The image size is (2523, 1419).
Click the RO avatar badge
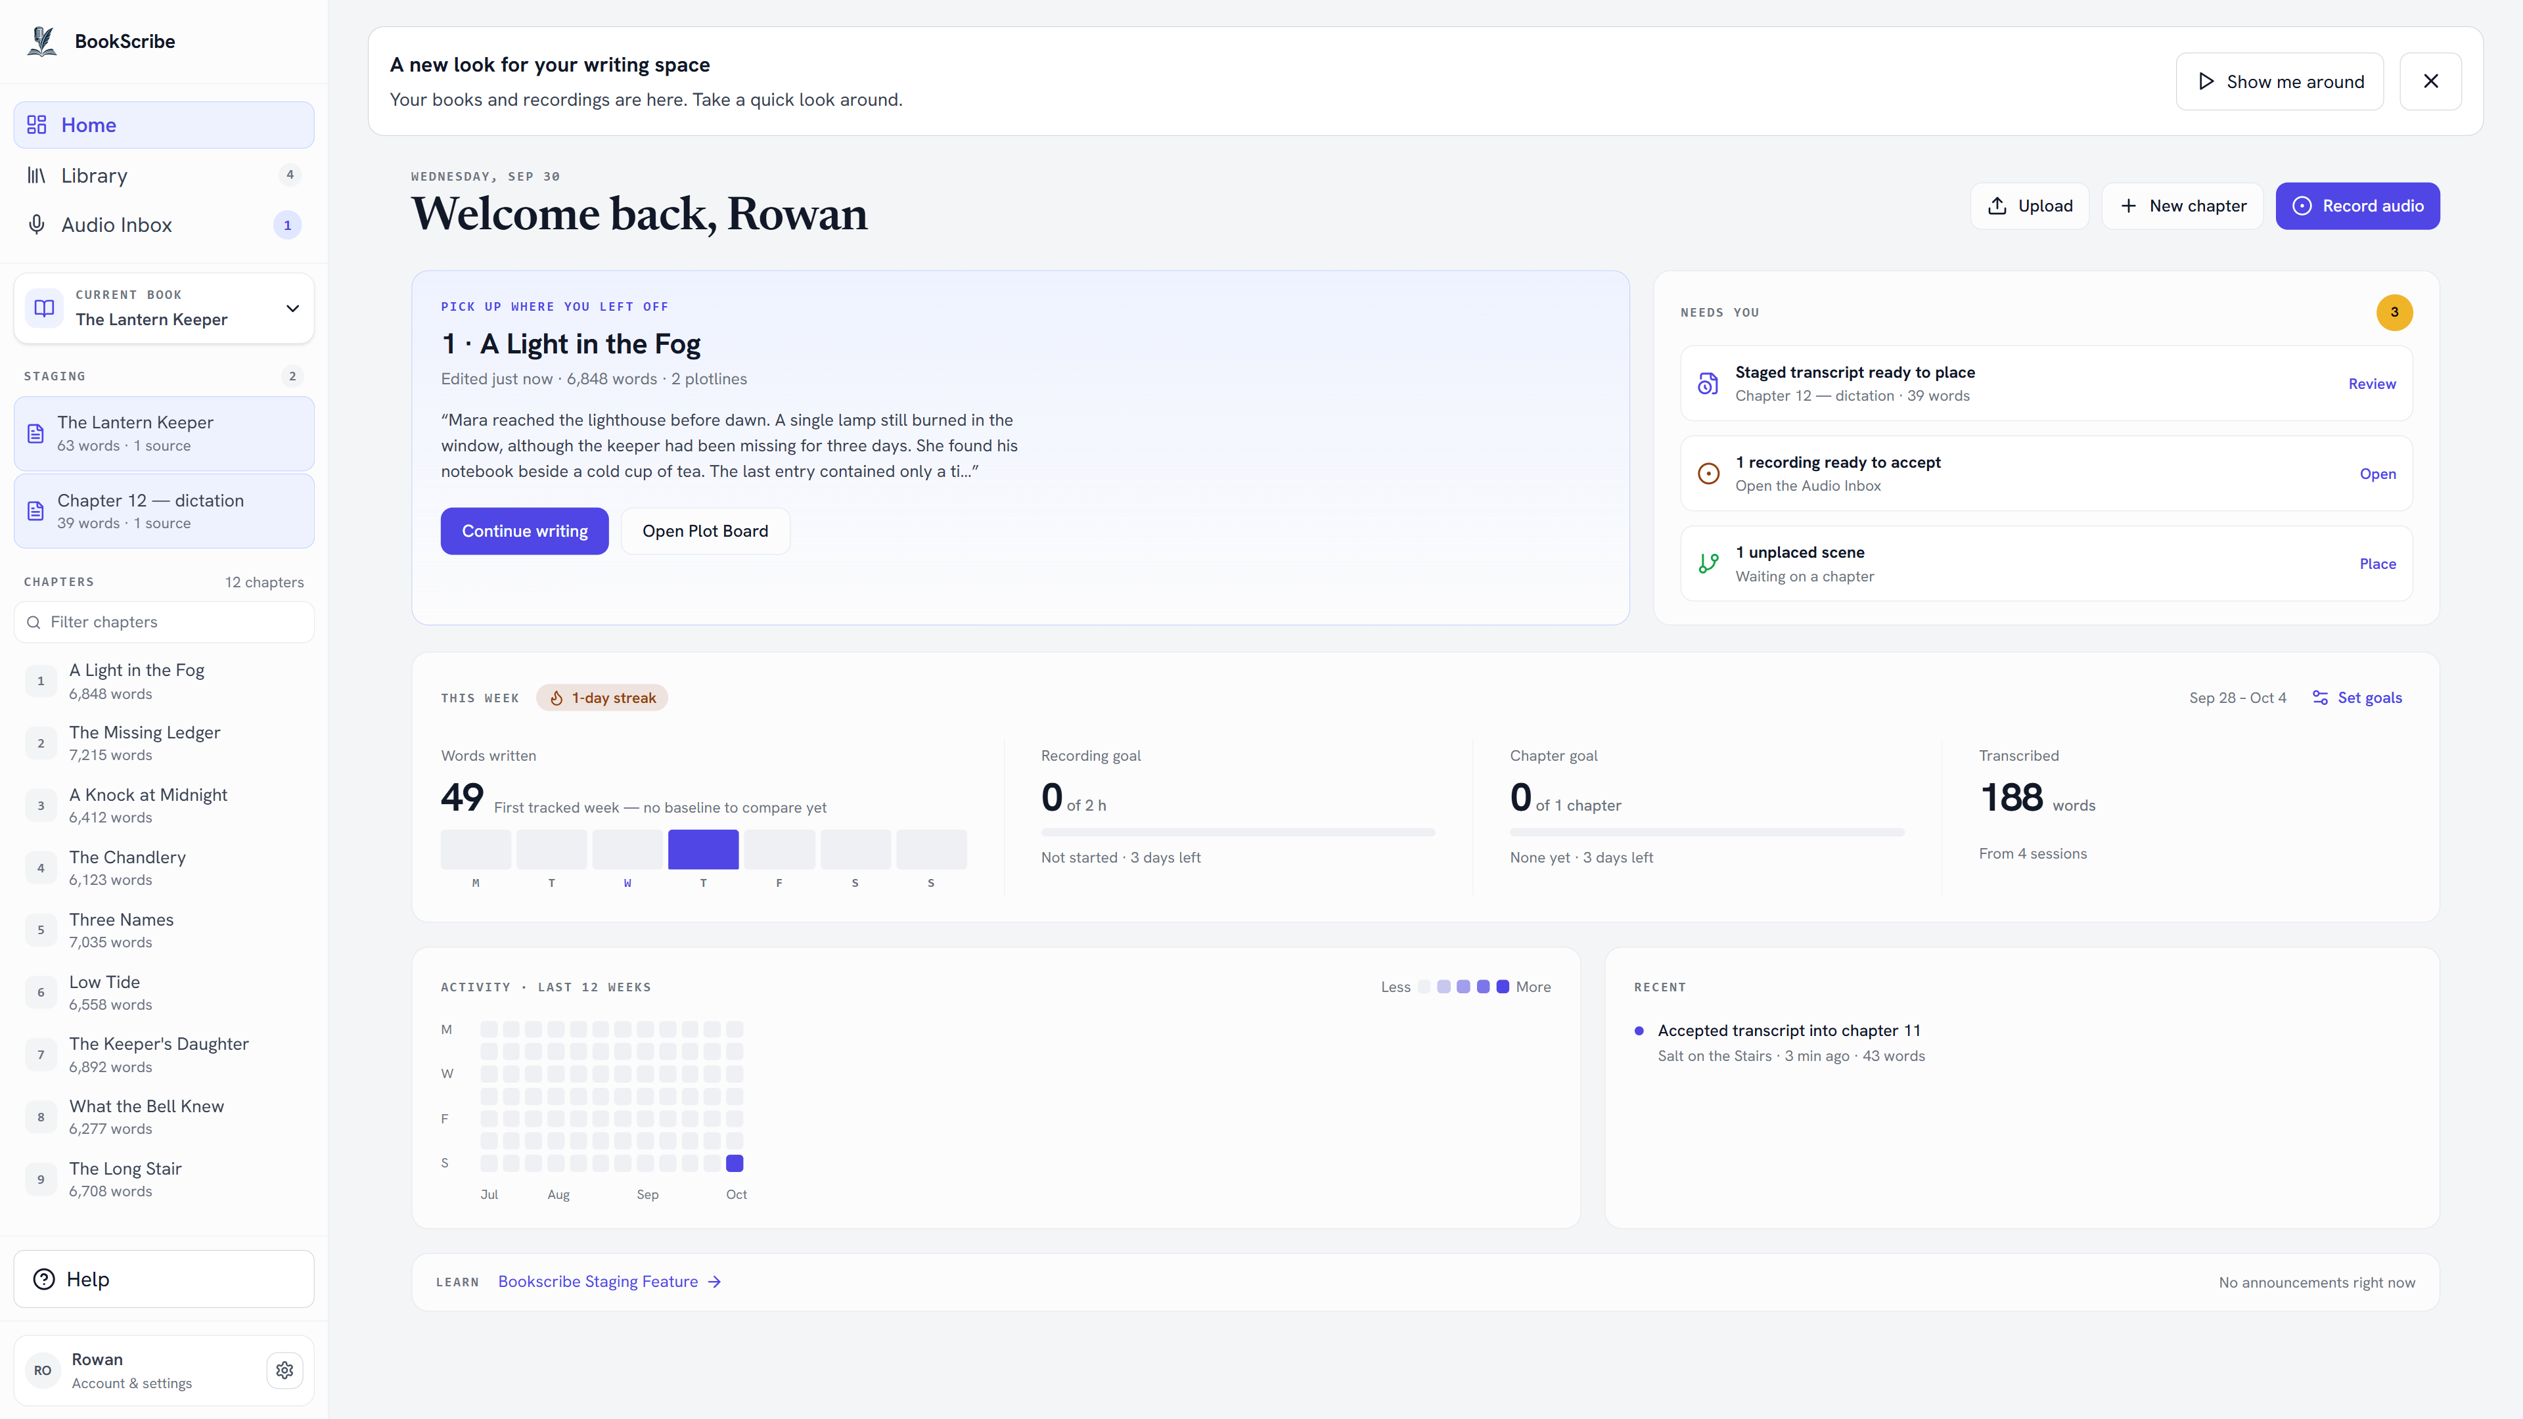[x=42, y=1370]
